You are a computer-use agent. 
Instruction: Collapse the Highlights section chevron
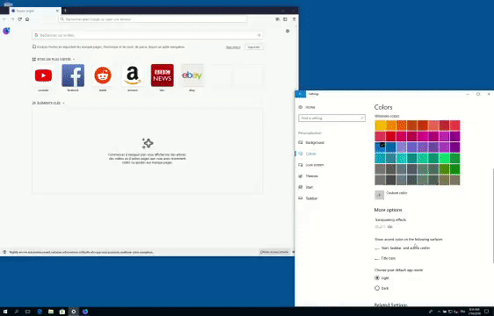coord(63,103)
